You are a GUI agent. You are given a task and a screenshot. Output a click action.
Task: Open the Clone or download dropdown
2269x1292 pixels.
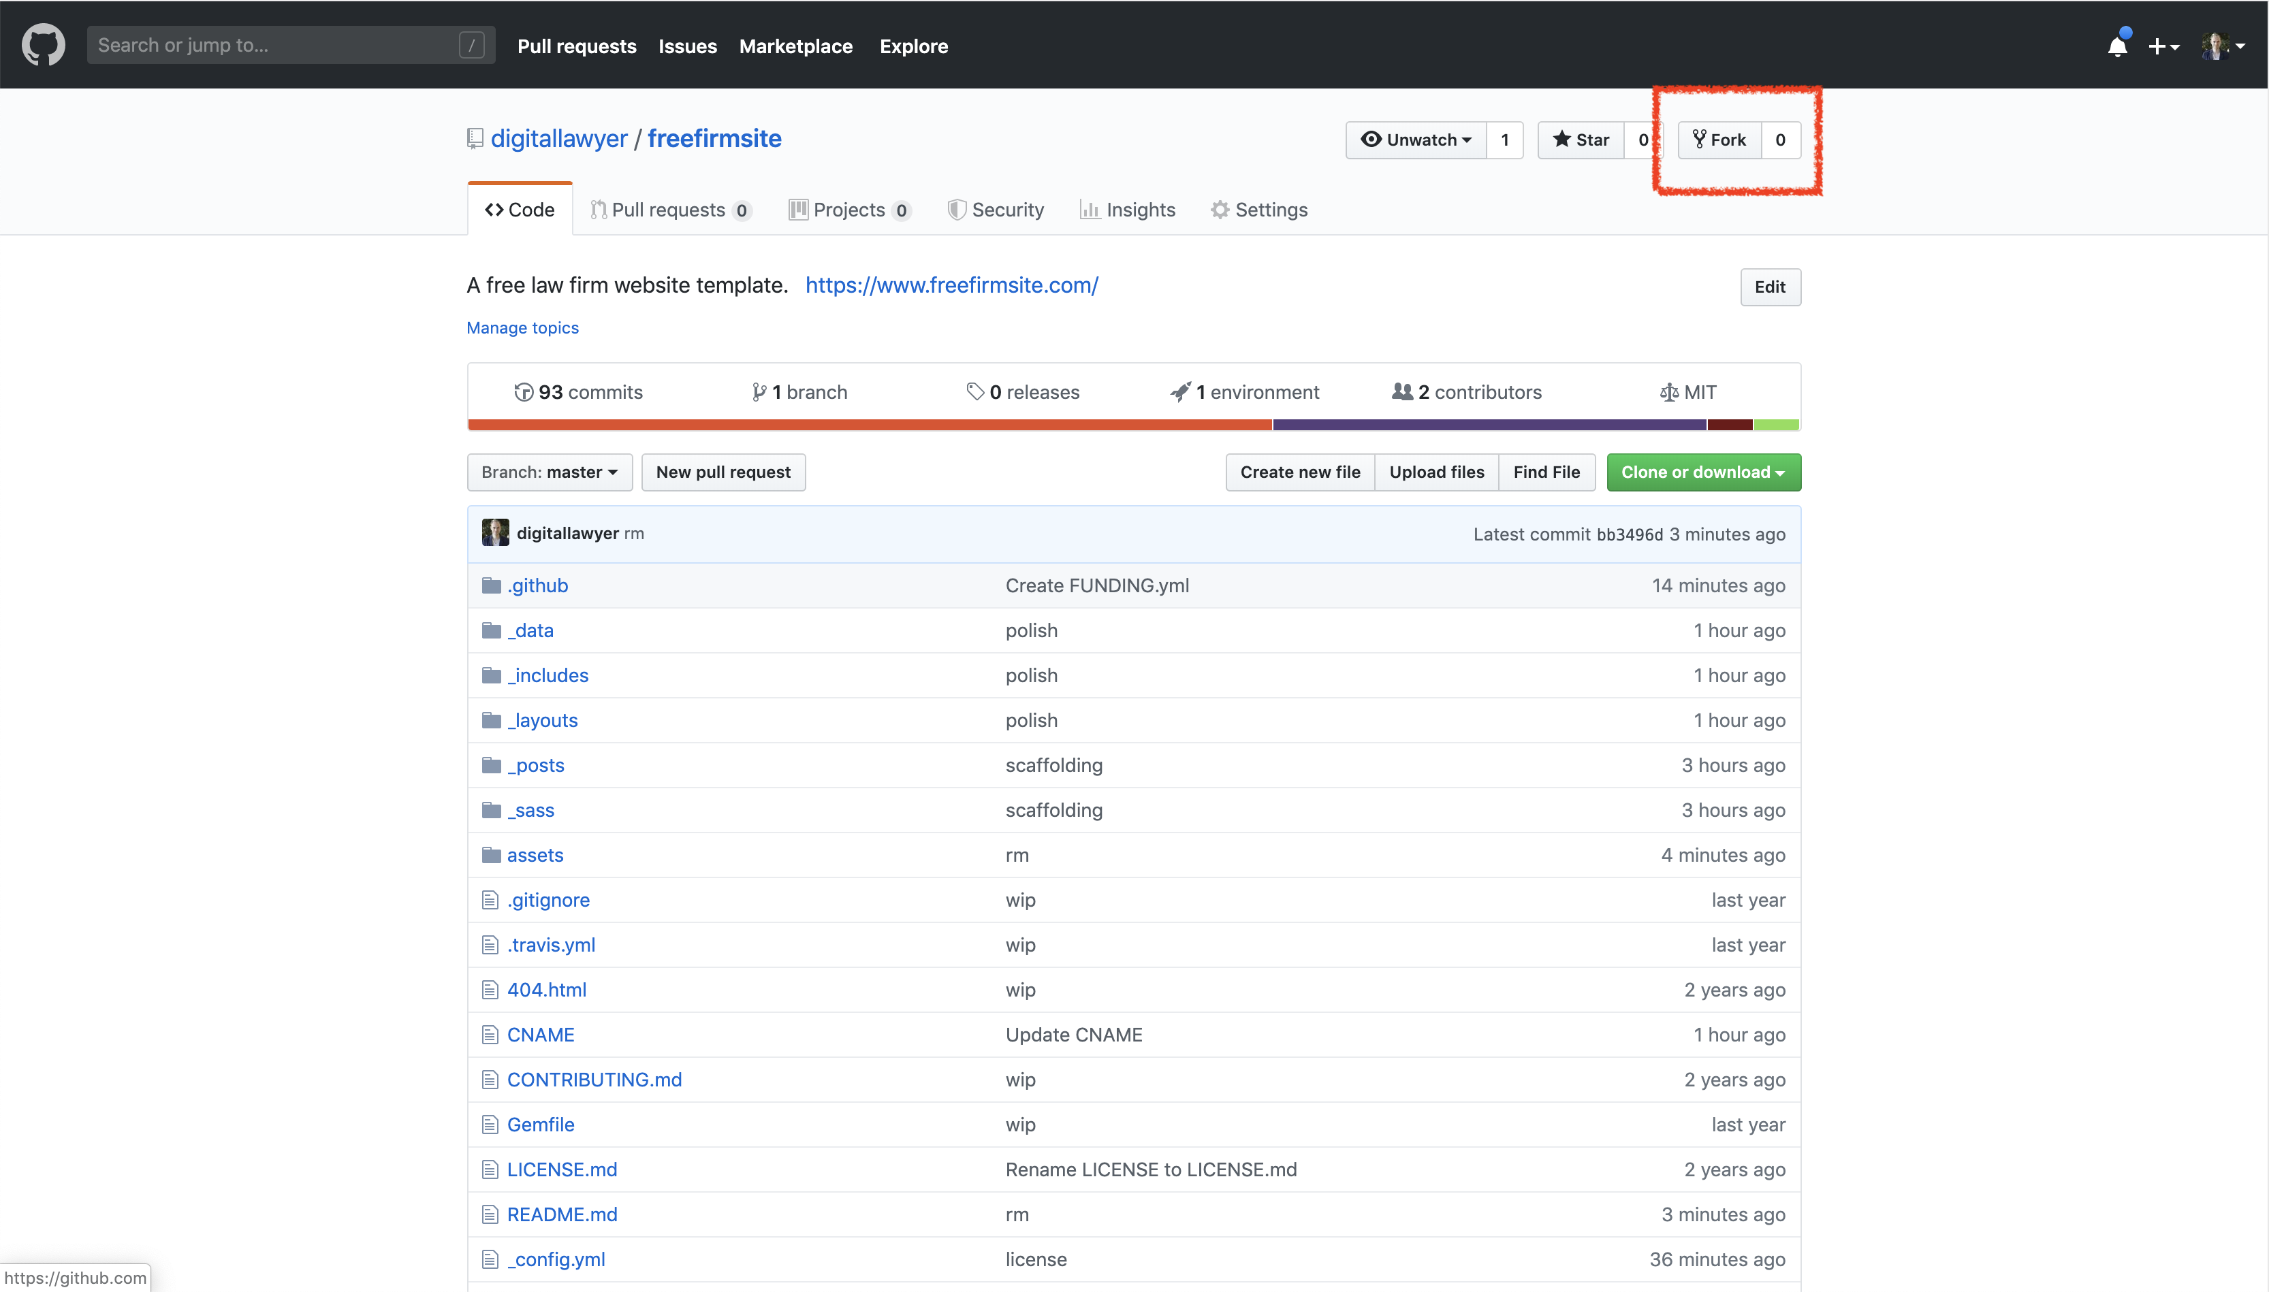point(1702,472)
